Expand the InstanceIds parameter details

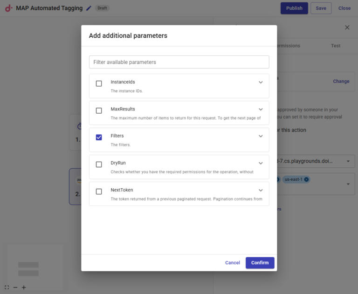tap(261, 82)
